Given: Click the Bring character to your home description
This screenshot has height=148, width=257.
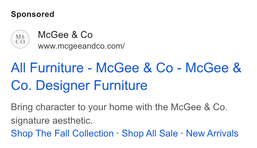Looking at the screenshot, I should pos(119,107).
